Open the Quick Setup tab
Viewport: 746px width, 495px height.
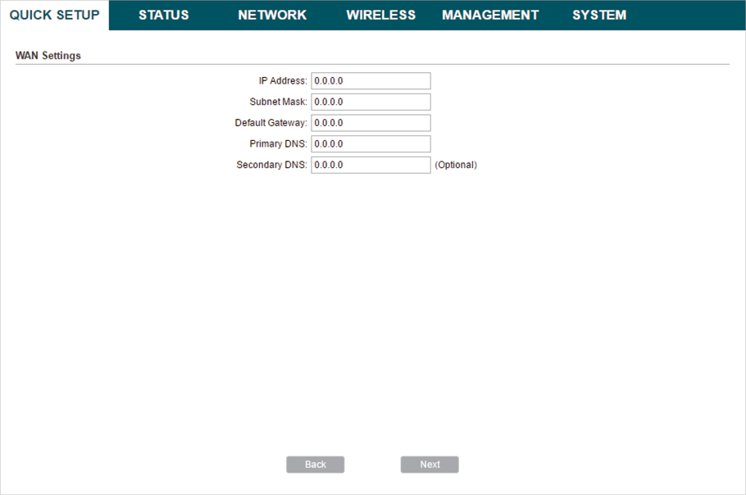[54, 16]
